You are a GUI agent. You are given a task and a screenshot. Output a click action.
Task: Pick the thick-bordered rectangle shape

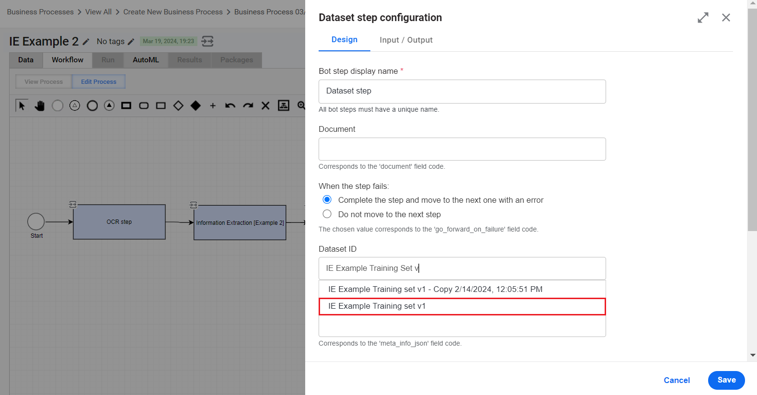[x=126, y=105]
